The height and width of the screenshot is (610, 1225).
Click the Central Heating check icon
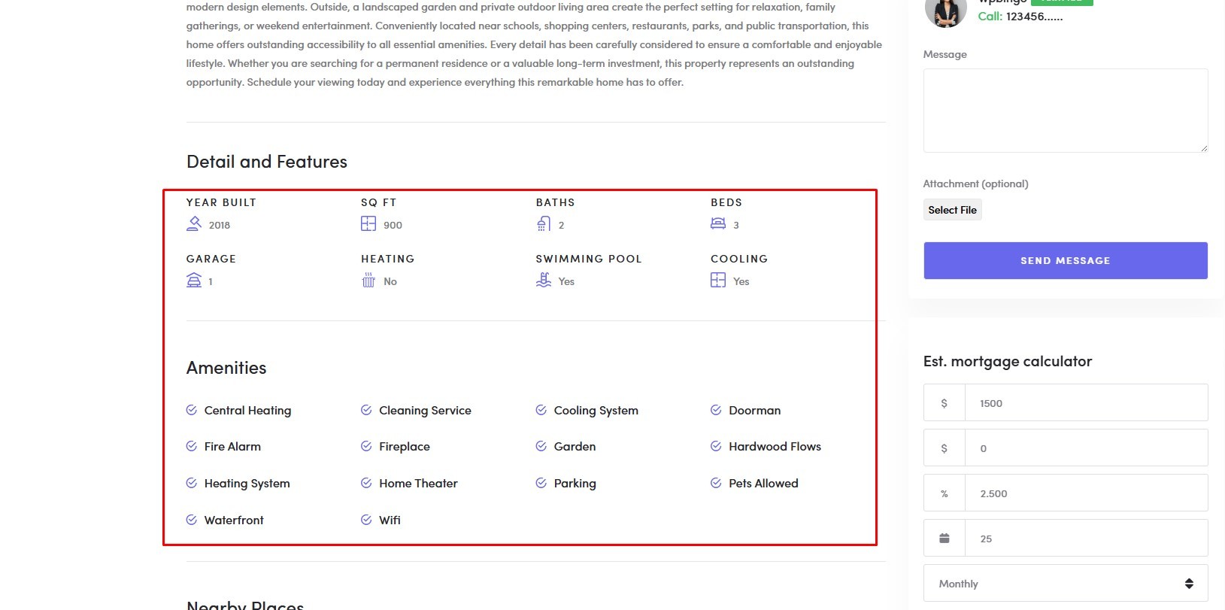[x=192, y=410]
